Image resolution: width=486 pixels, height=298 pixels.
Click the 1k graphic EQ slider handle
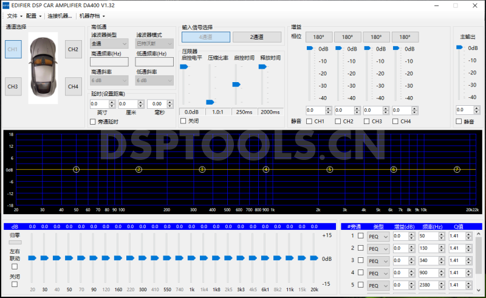[191, 258]
